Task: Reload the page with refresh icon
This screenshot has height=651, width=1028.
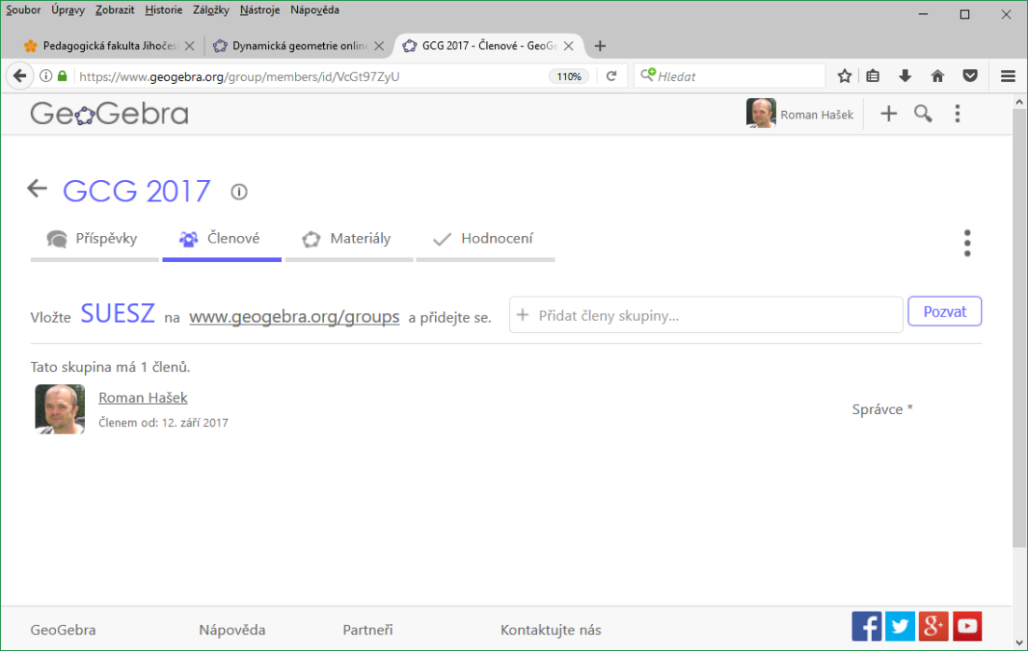Action: tap(611, 76)
